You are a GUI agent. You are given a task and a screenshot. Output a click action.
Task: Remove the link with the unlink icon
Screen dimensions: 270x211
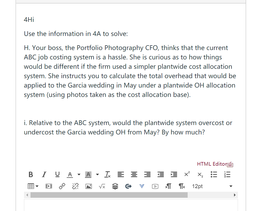tap(75, 186)
